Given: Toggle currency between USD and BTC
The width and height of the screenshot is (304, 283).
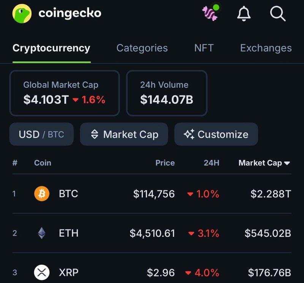Looking at the screenshot, I should point(41,134).
